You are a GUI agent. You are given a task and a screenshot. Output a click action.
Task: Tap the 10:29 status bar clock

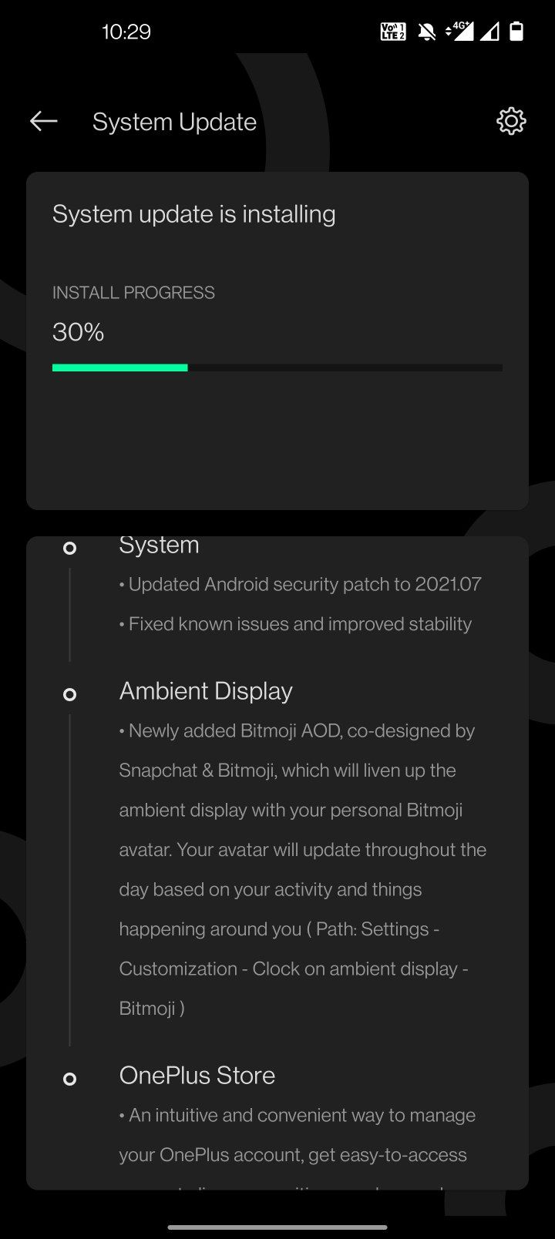tap(126, 32)
